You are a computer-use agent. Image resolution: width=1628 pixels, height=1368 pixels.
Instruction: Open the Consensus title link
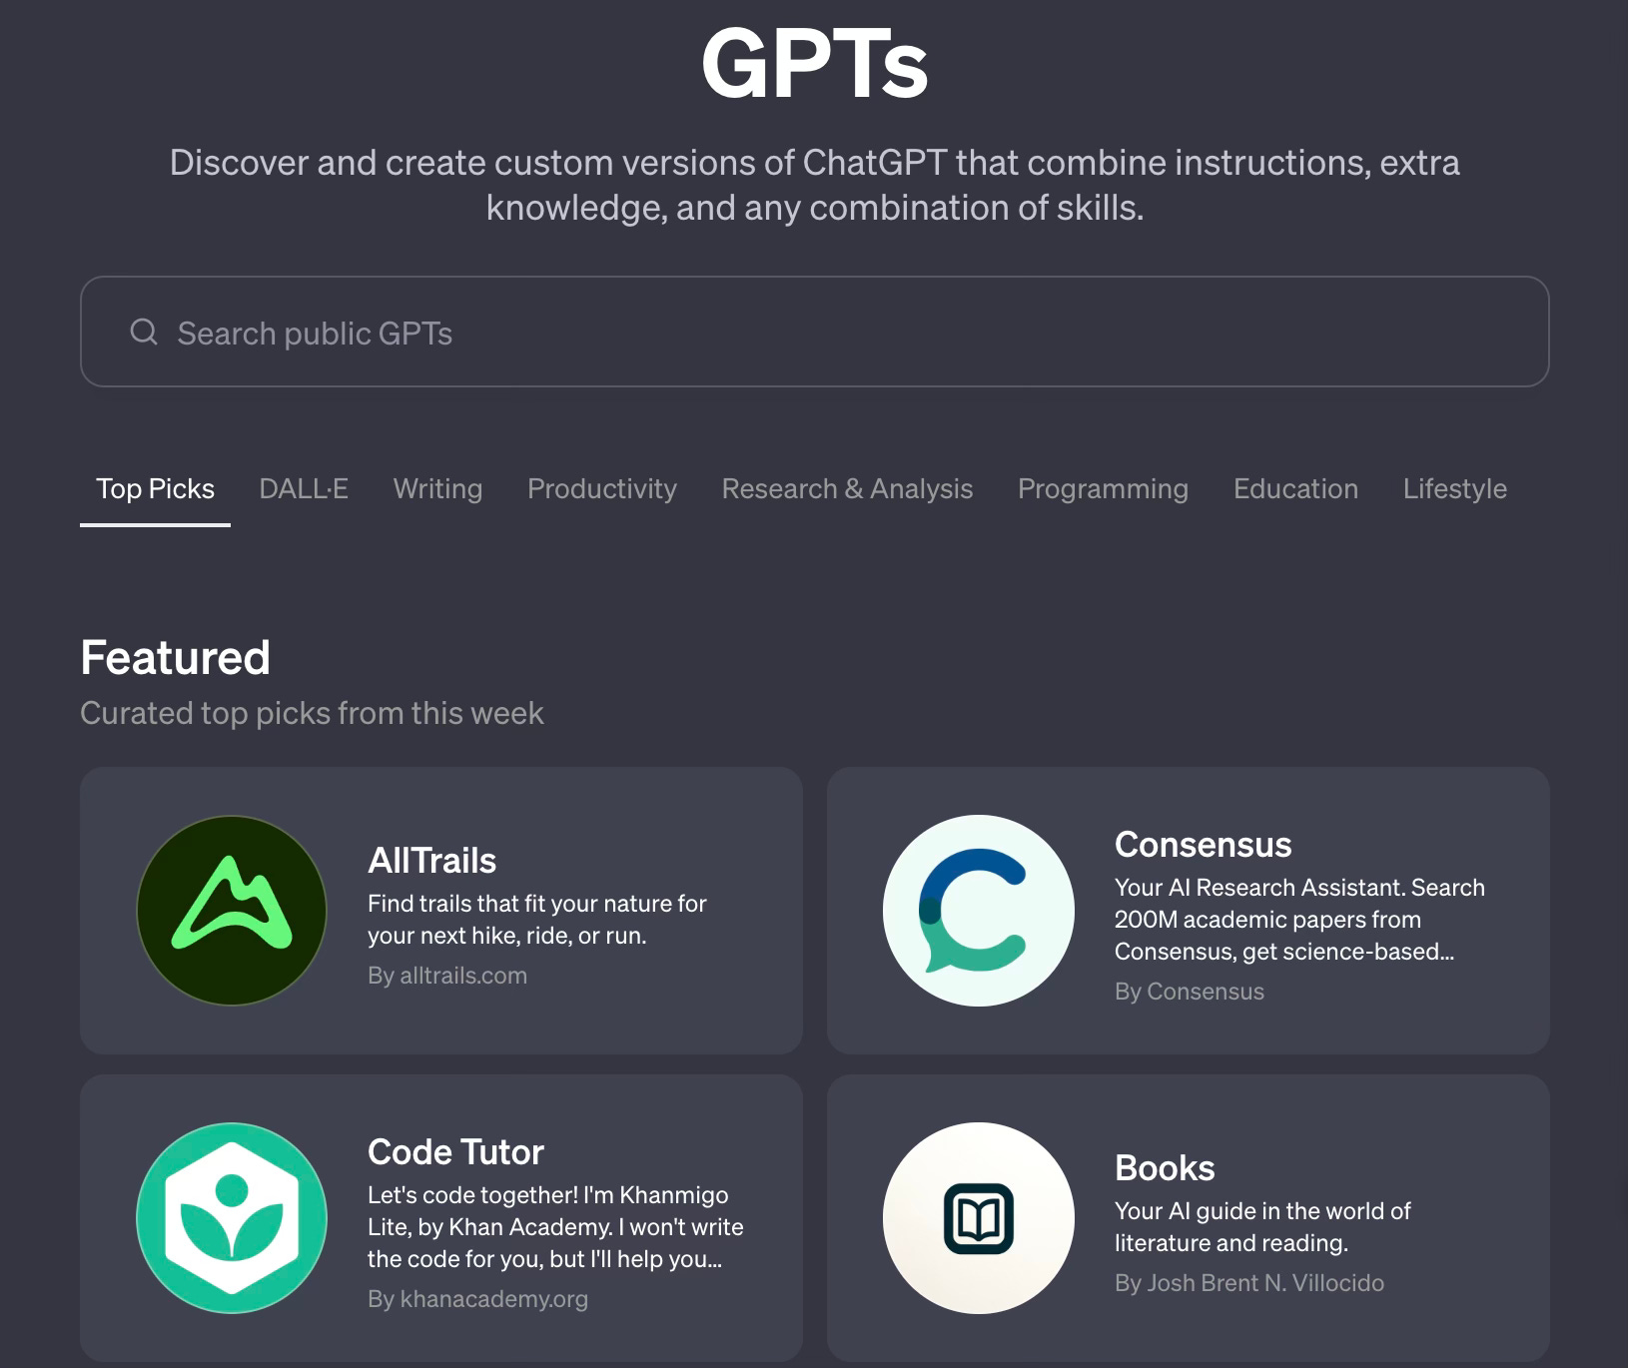click(x=1203, y=845)
